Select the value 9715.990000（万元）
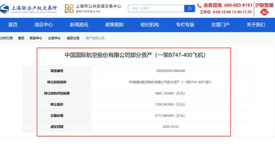Image resolution: width=275 pixels, height=146 pixels. (170, 116)
